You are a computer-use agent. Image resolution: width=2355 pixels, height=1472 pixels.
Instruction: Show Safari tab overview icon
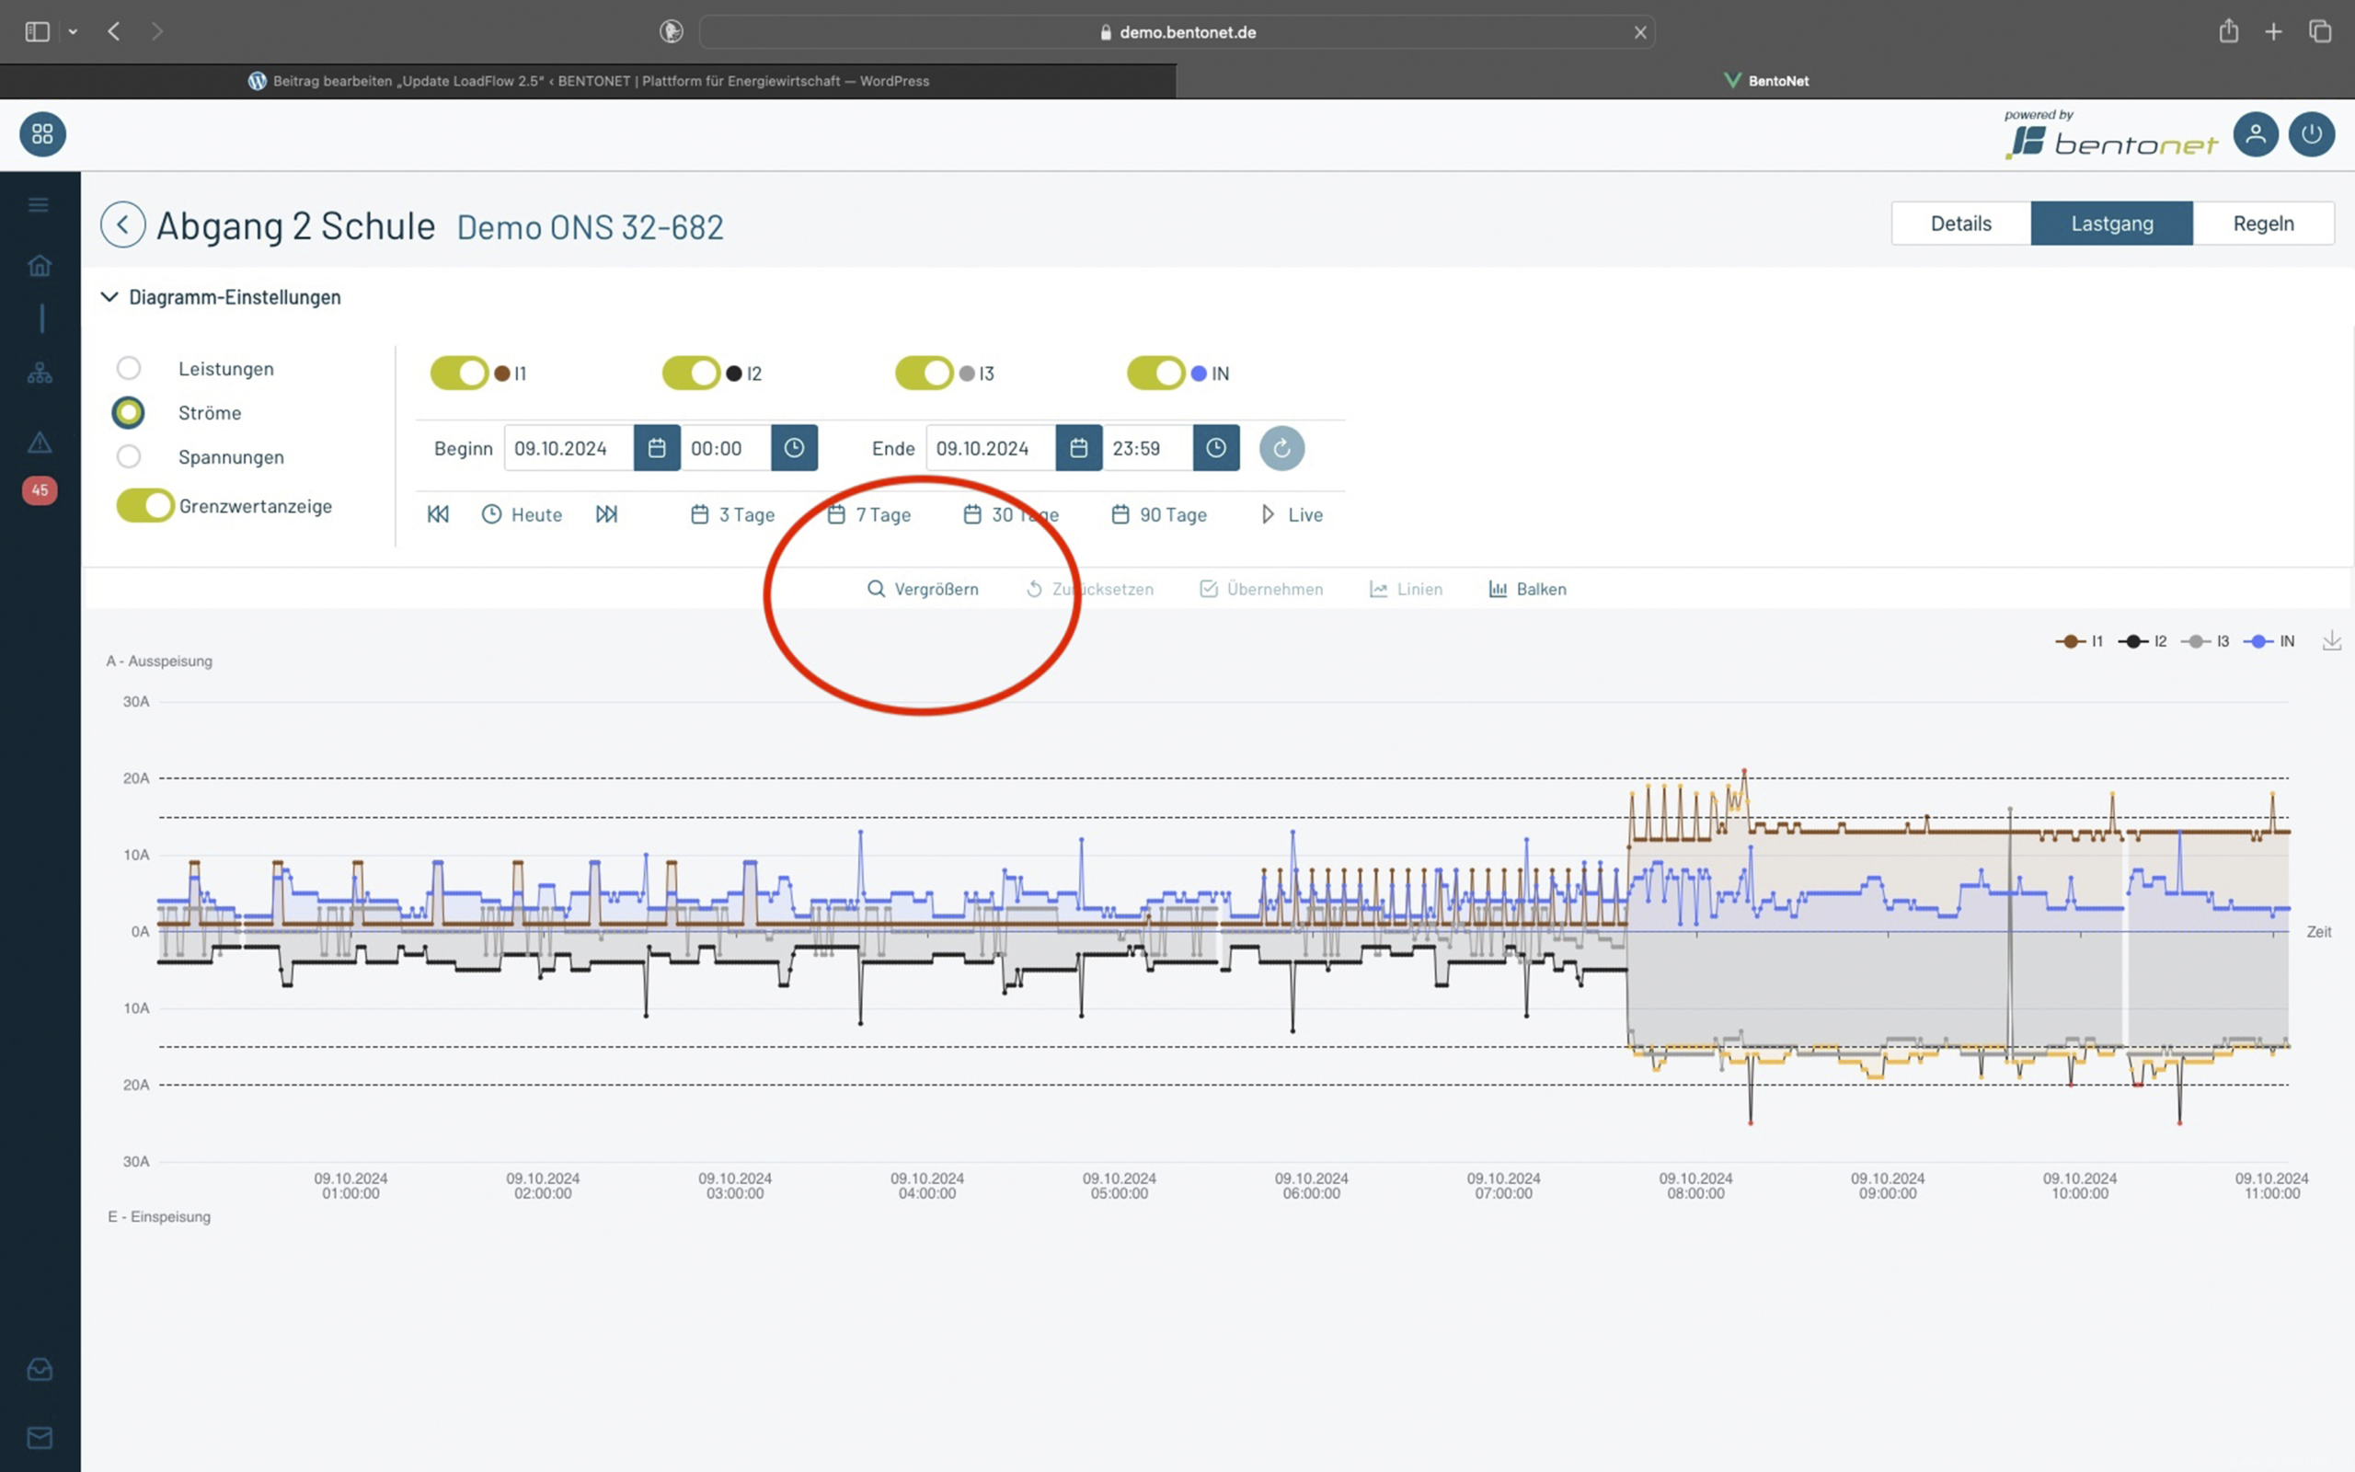[x=2320, y=32]
